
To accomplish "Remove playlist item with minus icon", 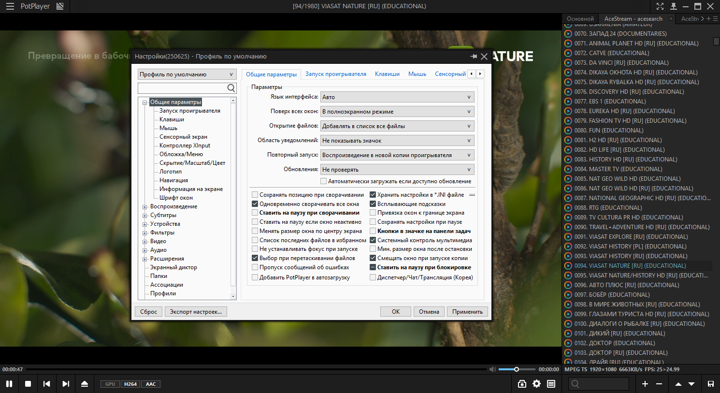I will [659, 384].
